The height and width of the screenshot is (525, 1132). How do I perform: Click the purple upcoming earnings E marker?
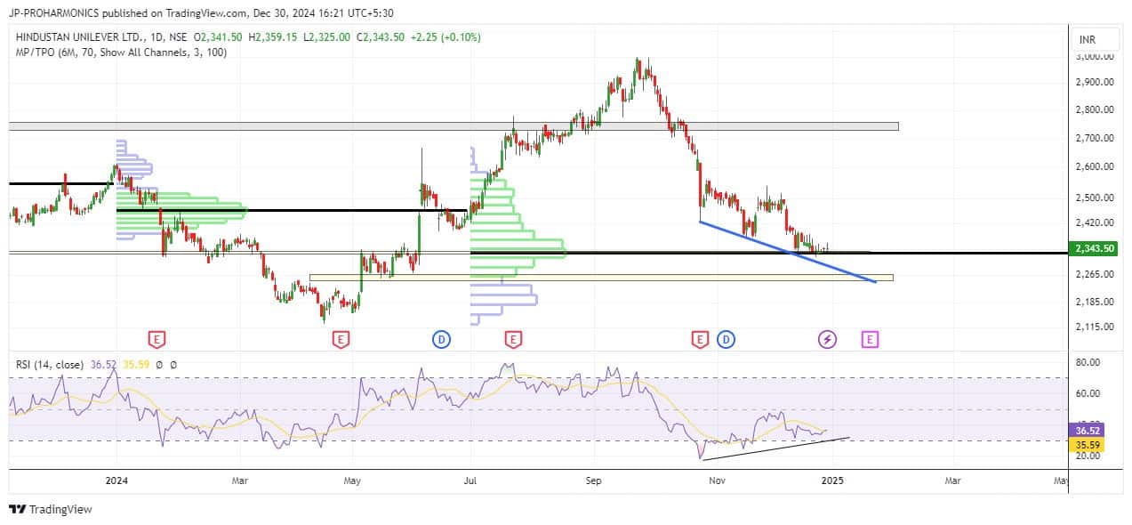870,339
